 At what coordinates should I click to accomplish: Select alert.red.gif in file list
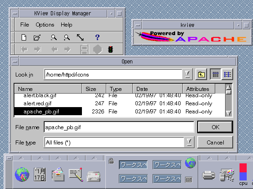pos(37,103)
